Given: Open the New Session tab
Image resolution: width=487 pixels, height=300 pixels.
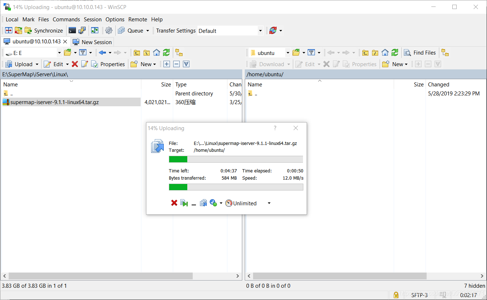Looking at the screenshot, I should click(x=93, y=42).
